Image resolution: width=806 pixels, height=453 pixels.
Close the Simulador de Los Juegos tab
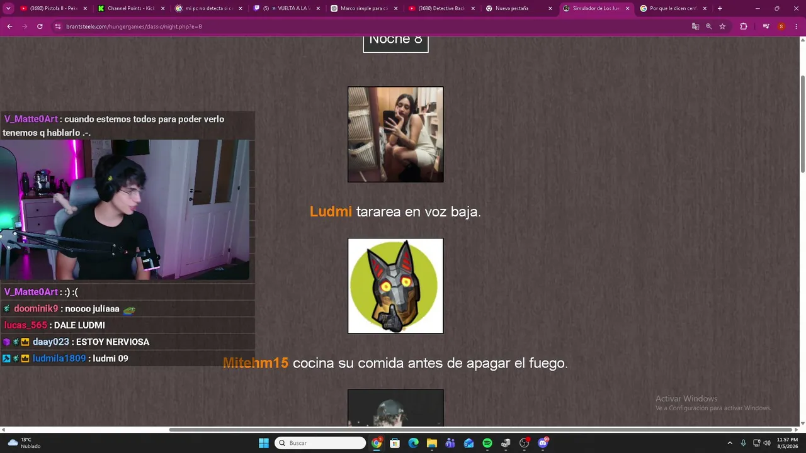[627, 8]
